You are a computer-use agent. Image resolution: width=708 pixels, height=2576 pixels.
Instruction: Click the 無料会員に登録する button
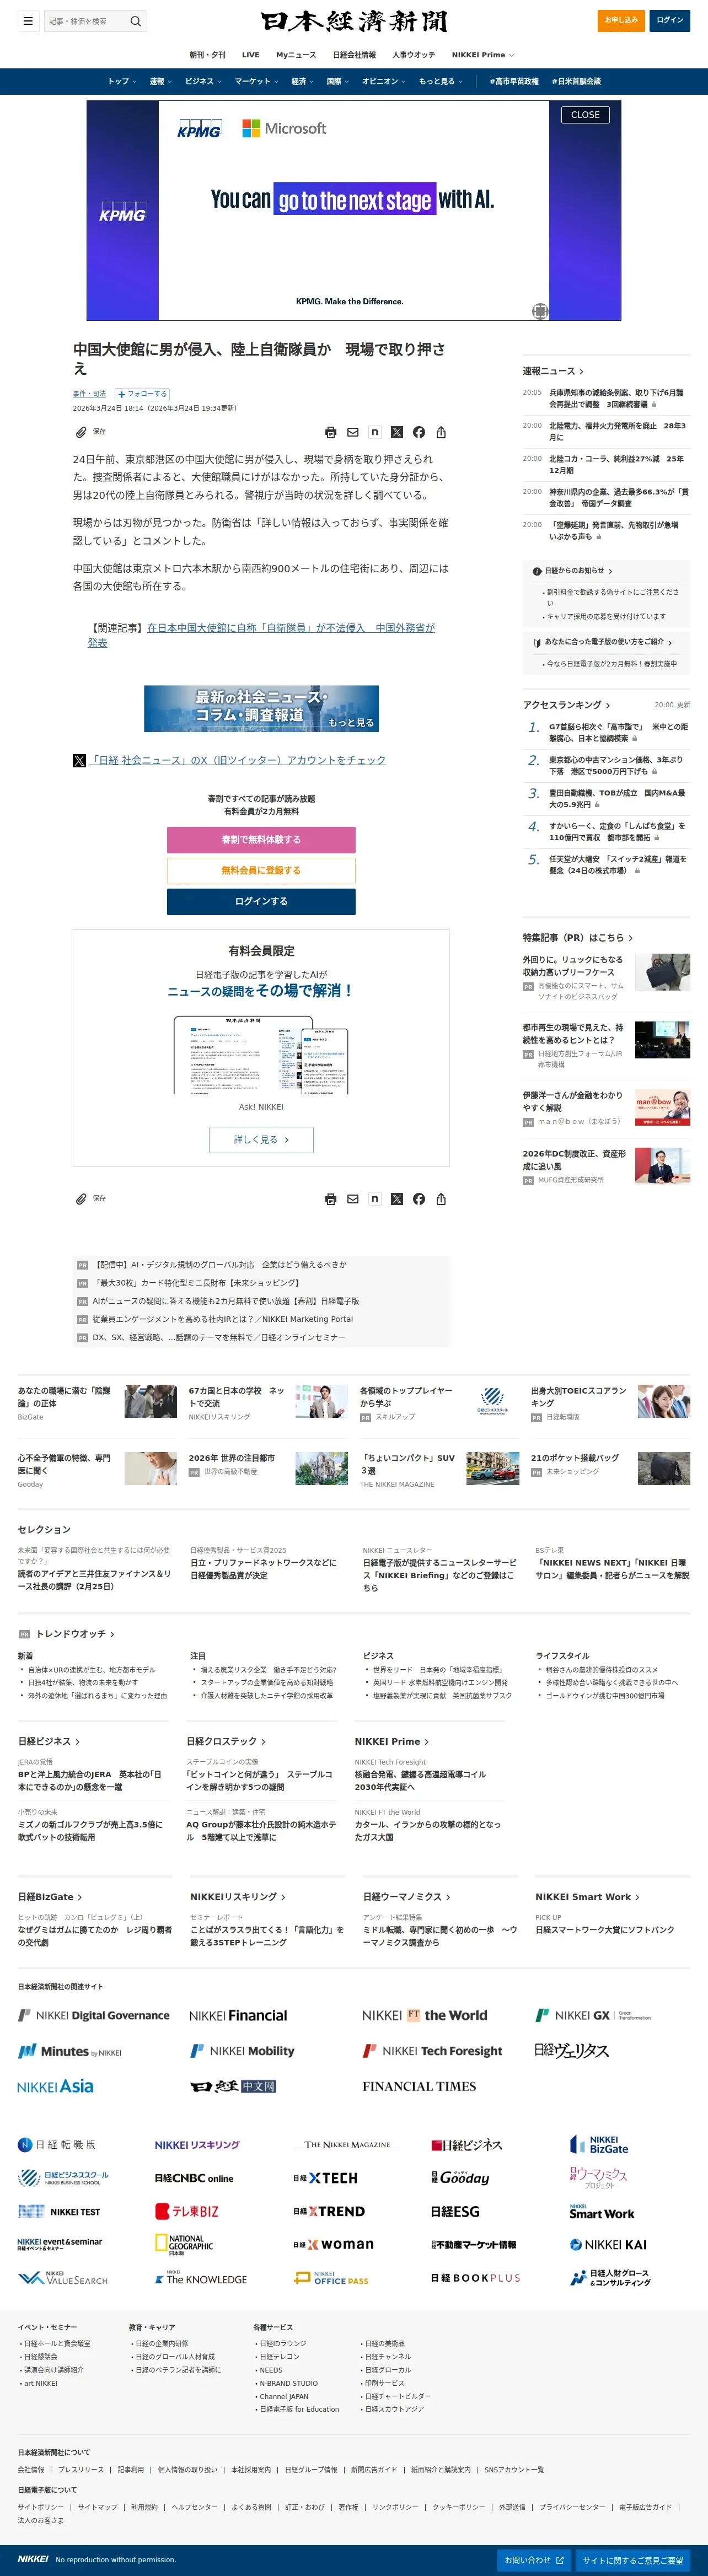coord(261,871)
